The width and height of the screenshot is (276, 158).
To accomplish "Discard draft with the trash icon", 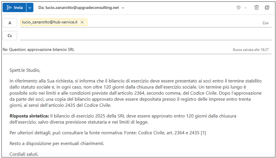I will [x=256, y=8].
